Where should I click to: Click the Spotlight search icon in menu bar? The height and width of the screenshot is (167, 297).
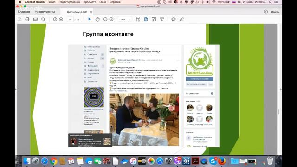[270, 2]
